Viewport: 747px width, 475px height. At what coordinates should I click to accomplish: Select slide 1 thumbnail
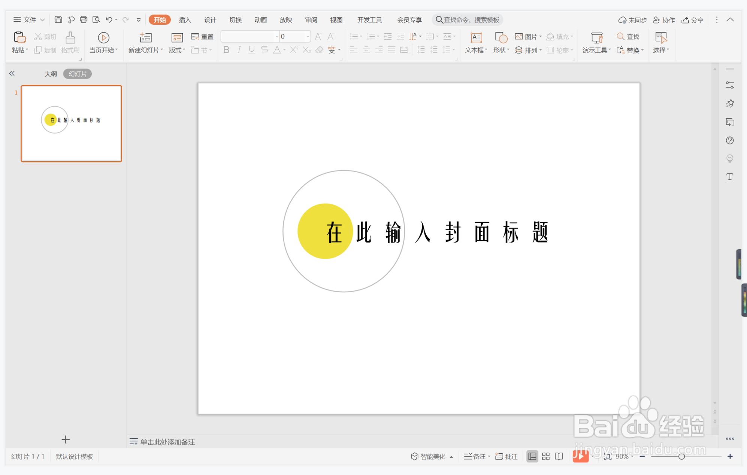click(71, 124)
